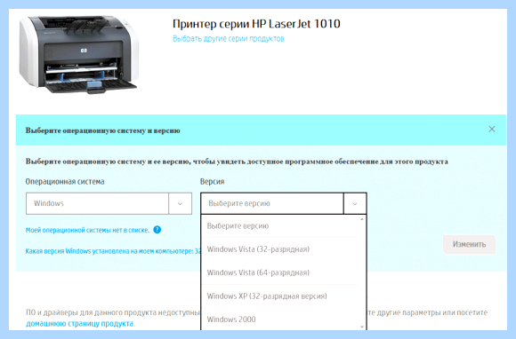The height and width of the screenshot is (339, 516).
Task: Follow 'домашнюю страницу продукта' link
Action: click(80, 324)
